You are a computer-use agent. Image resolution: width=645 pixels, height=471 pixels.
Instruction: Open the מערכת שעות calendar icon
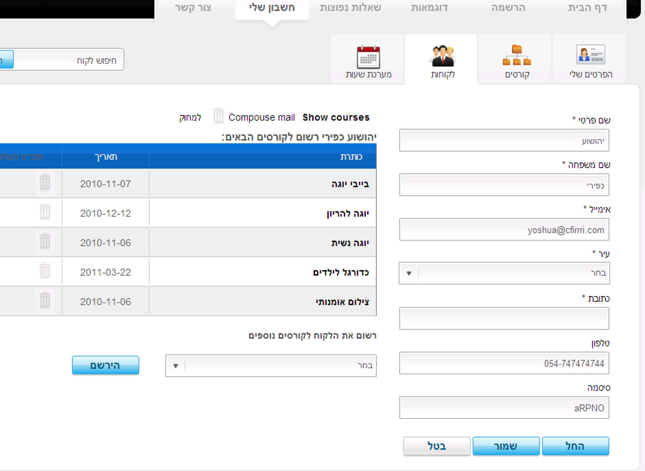pos(368,57)
